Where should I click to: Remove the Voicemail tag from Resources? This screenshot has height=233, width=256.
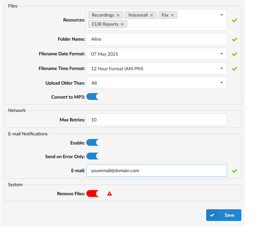click(151, 15)
